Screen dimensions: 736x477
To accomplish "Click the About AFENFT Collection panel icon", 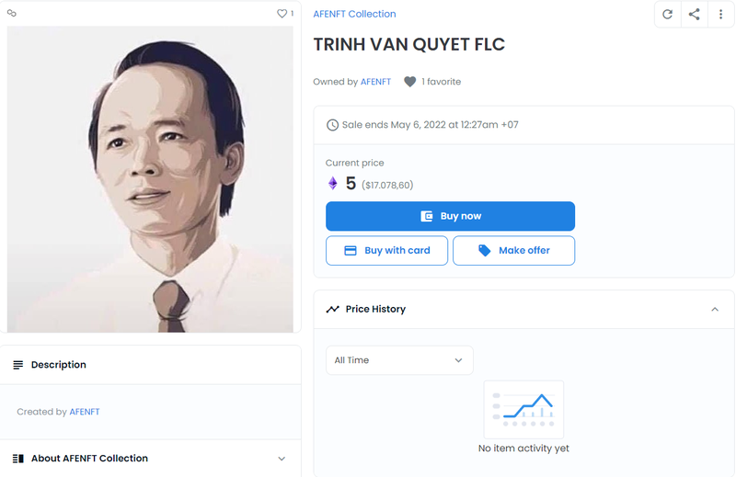I will (18, 459).
